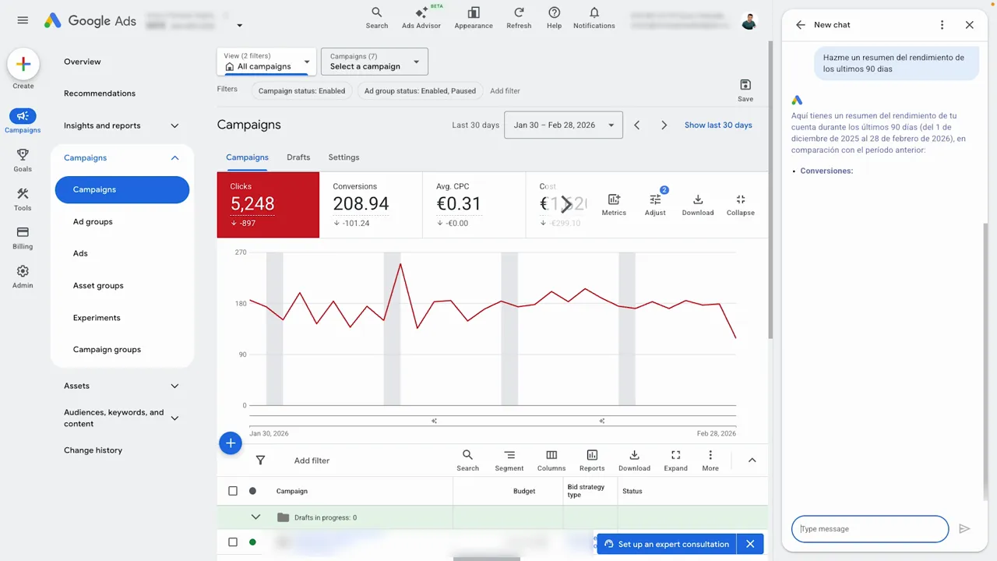The height and width of the screenshot is (561, 997).
Task: Open Recommendations in the sidebar
Action: [100, 93]
